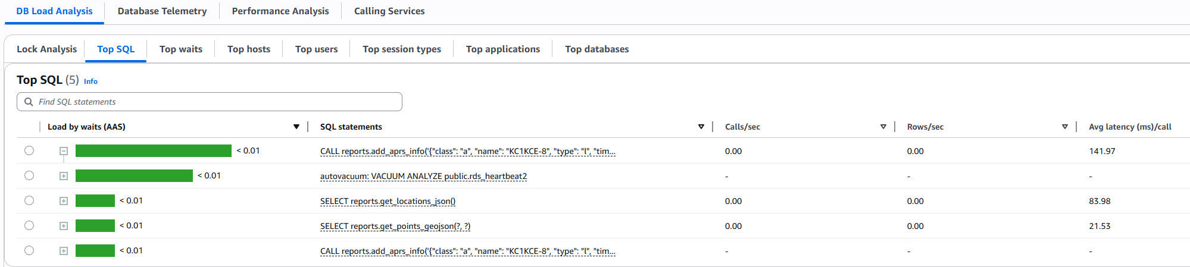
Task: Expand the get_points_geojson row
Action: [64, 226]
